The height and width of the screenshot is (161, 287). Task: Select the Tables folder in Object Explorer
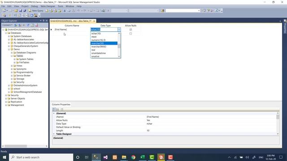point(20,56)
